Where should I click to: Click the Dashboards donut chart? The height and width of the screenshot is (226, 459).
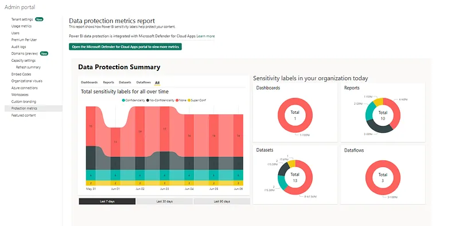click(295, 115)
